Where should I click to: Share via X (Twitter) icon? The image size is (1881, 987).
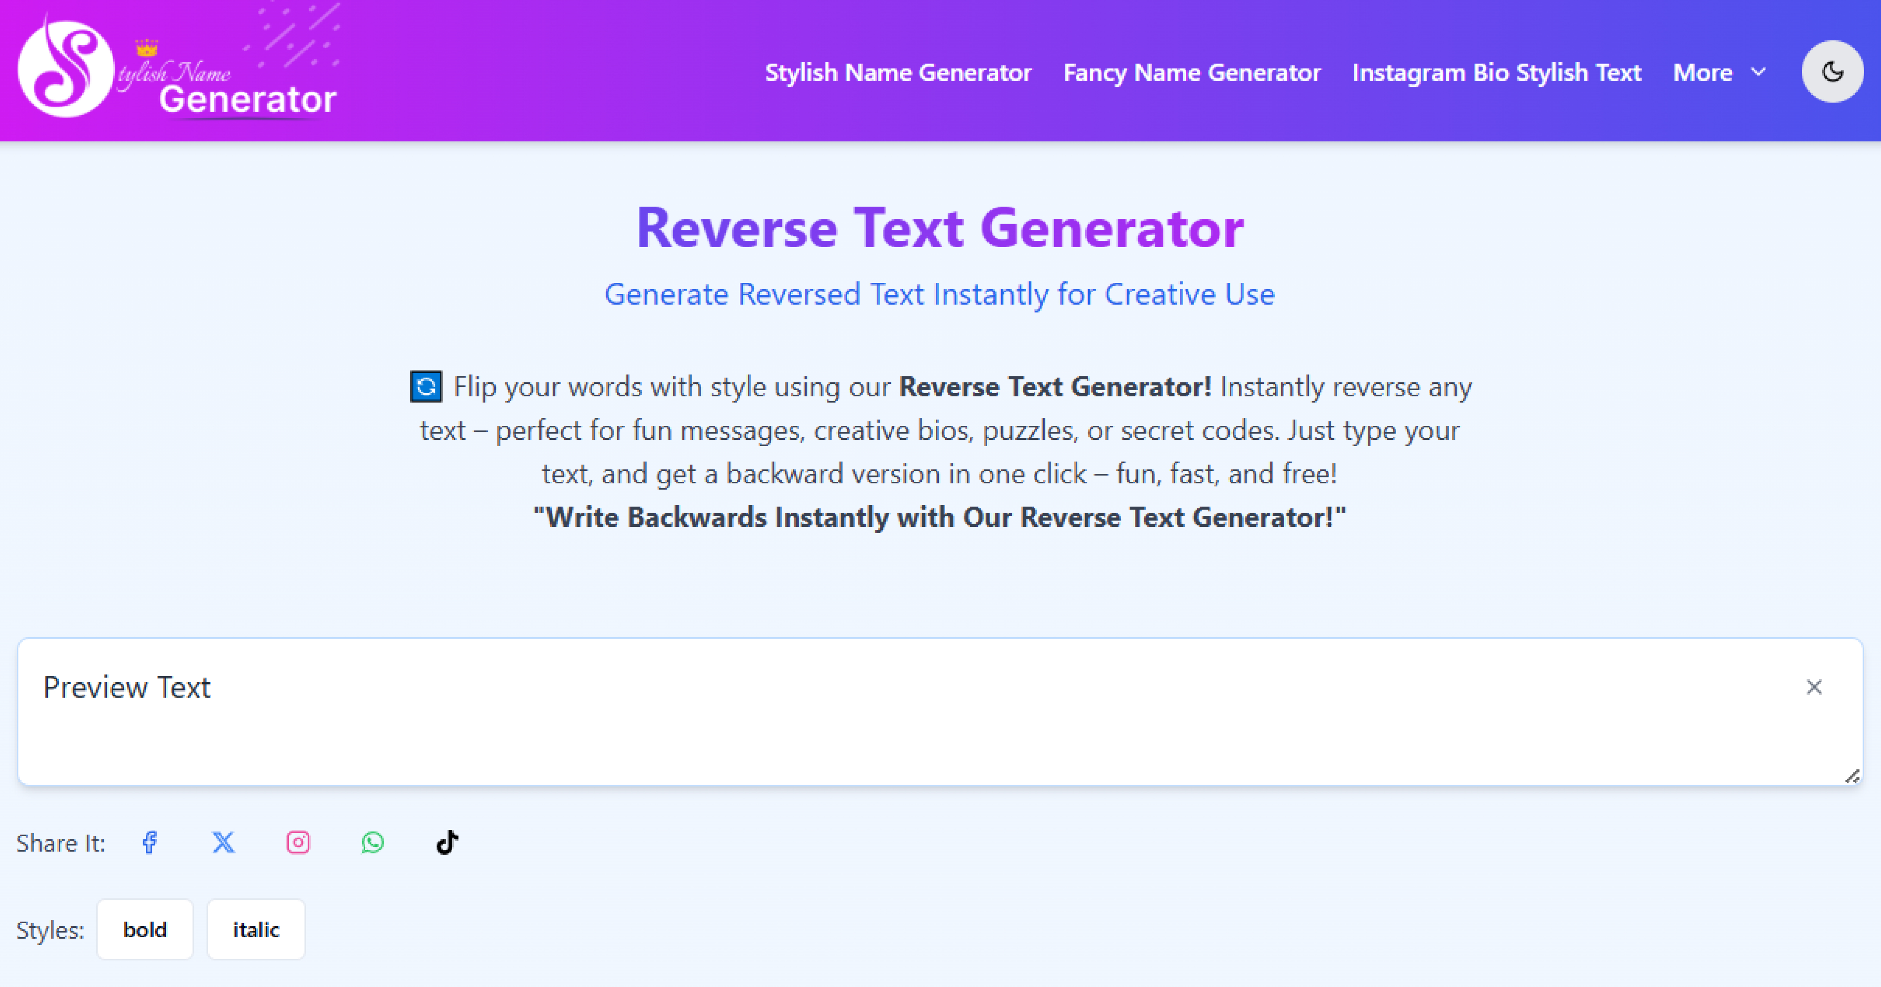(x=223, y=842)
